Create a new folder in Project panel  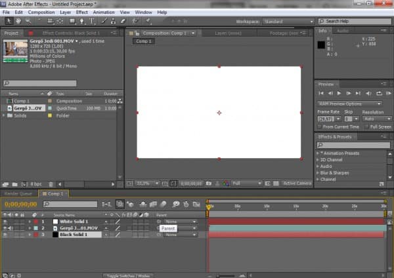[x=14, y=184]
